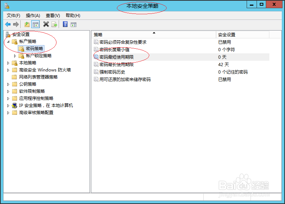This screenshot has height=204, width=285.
Task: Maximize the 本地安全策略 window
Action: (x=262, y=4)
